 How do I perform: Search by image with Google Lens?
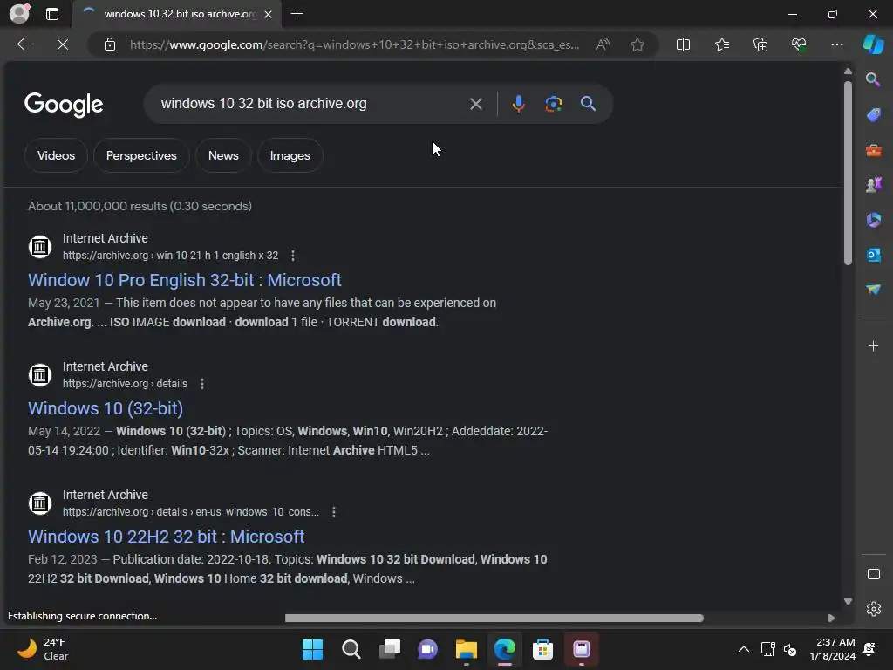[x=553, y=104]
